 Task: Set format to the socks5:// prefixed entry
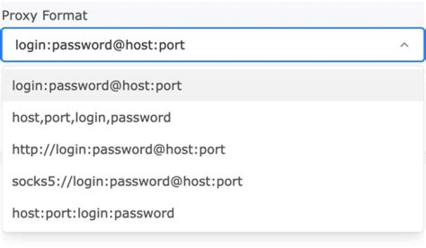click(213, 181)
